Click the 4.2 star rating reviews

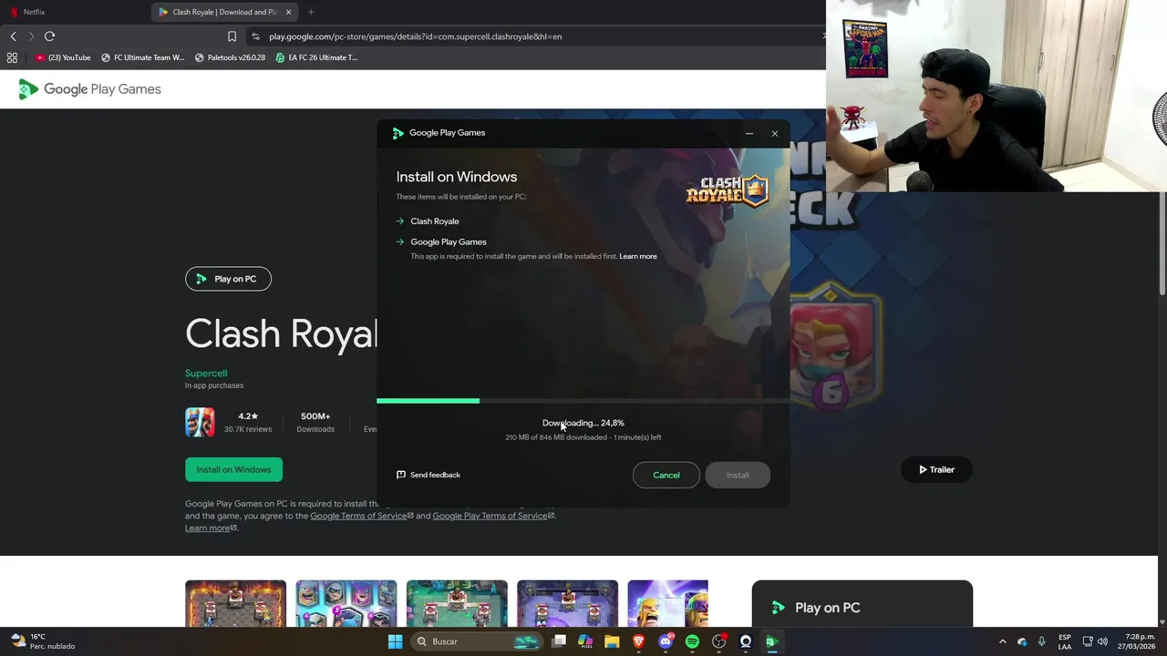[248, 422]
